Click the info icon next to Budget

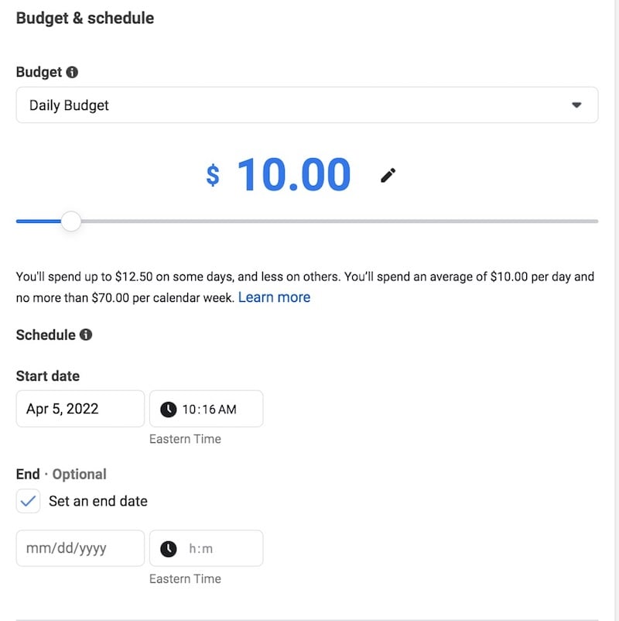(72, 72)
